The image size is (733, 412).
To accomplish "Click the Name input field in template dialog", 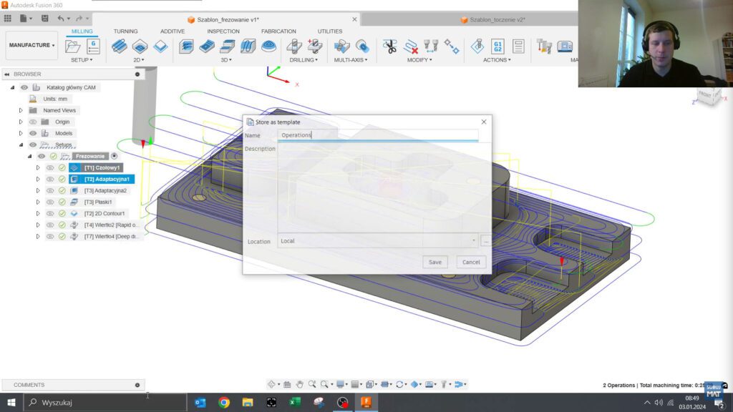I will tap(379, 134).
